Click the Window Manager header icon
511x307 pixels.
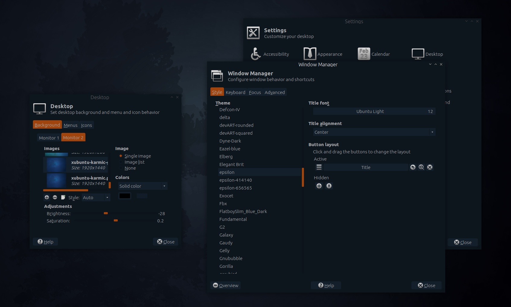click(217, 76)
